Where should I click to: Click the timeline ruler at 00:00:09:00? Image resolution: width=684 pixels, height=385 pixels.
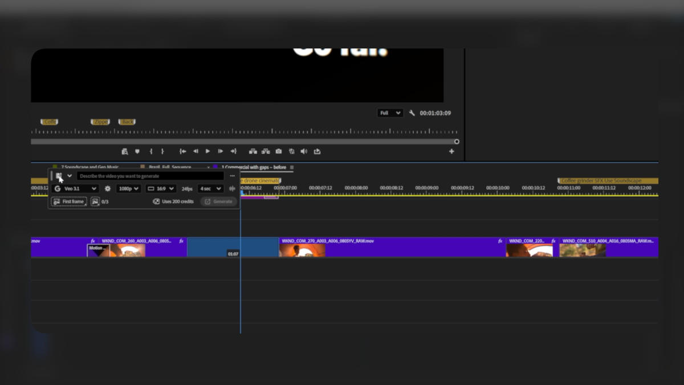(426, 188)
